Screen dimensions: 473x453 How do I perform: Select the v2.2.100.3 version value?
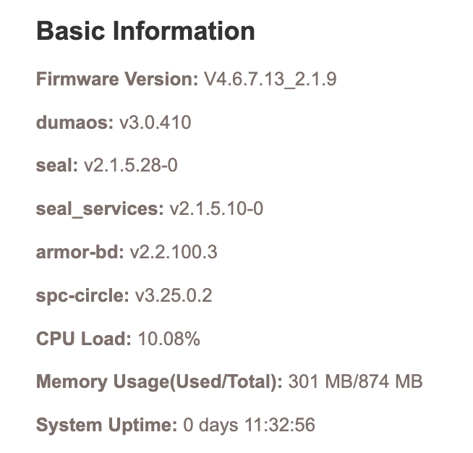pyautogui.click(x=174, y=253)
